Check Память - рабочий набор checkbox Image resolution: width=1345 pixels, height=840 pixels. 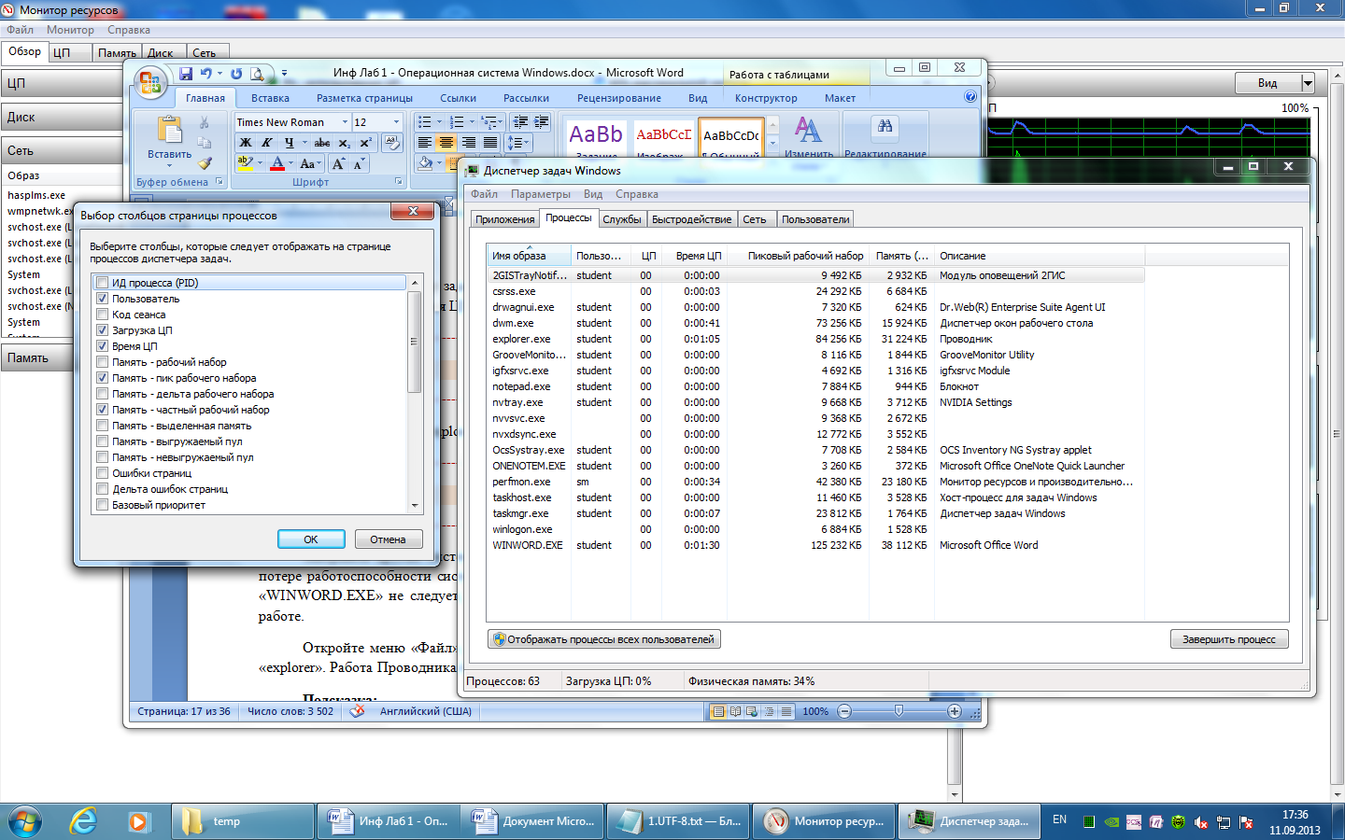pos(103,362)
